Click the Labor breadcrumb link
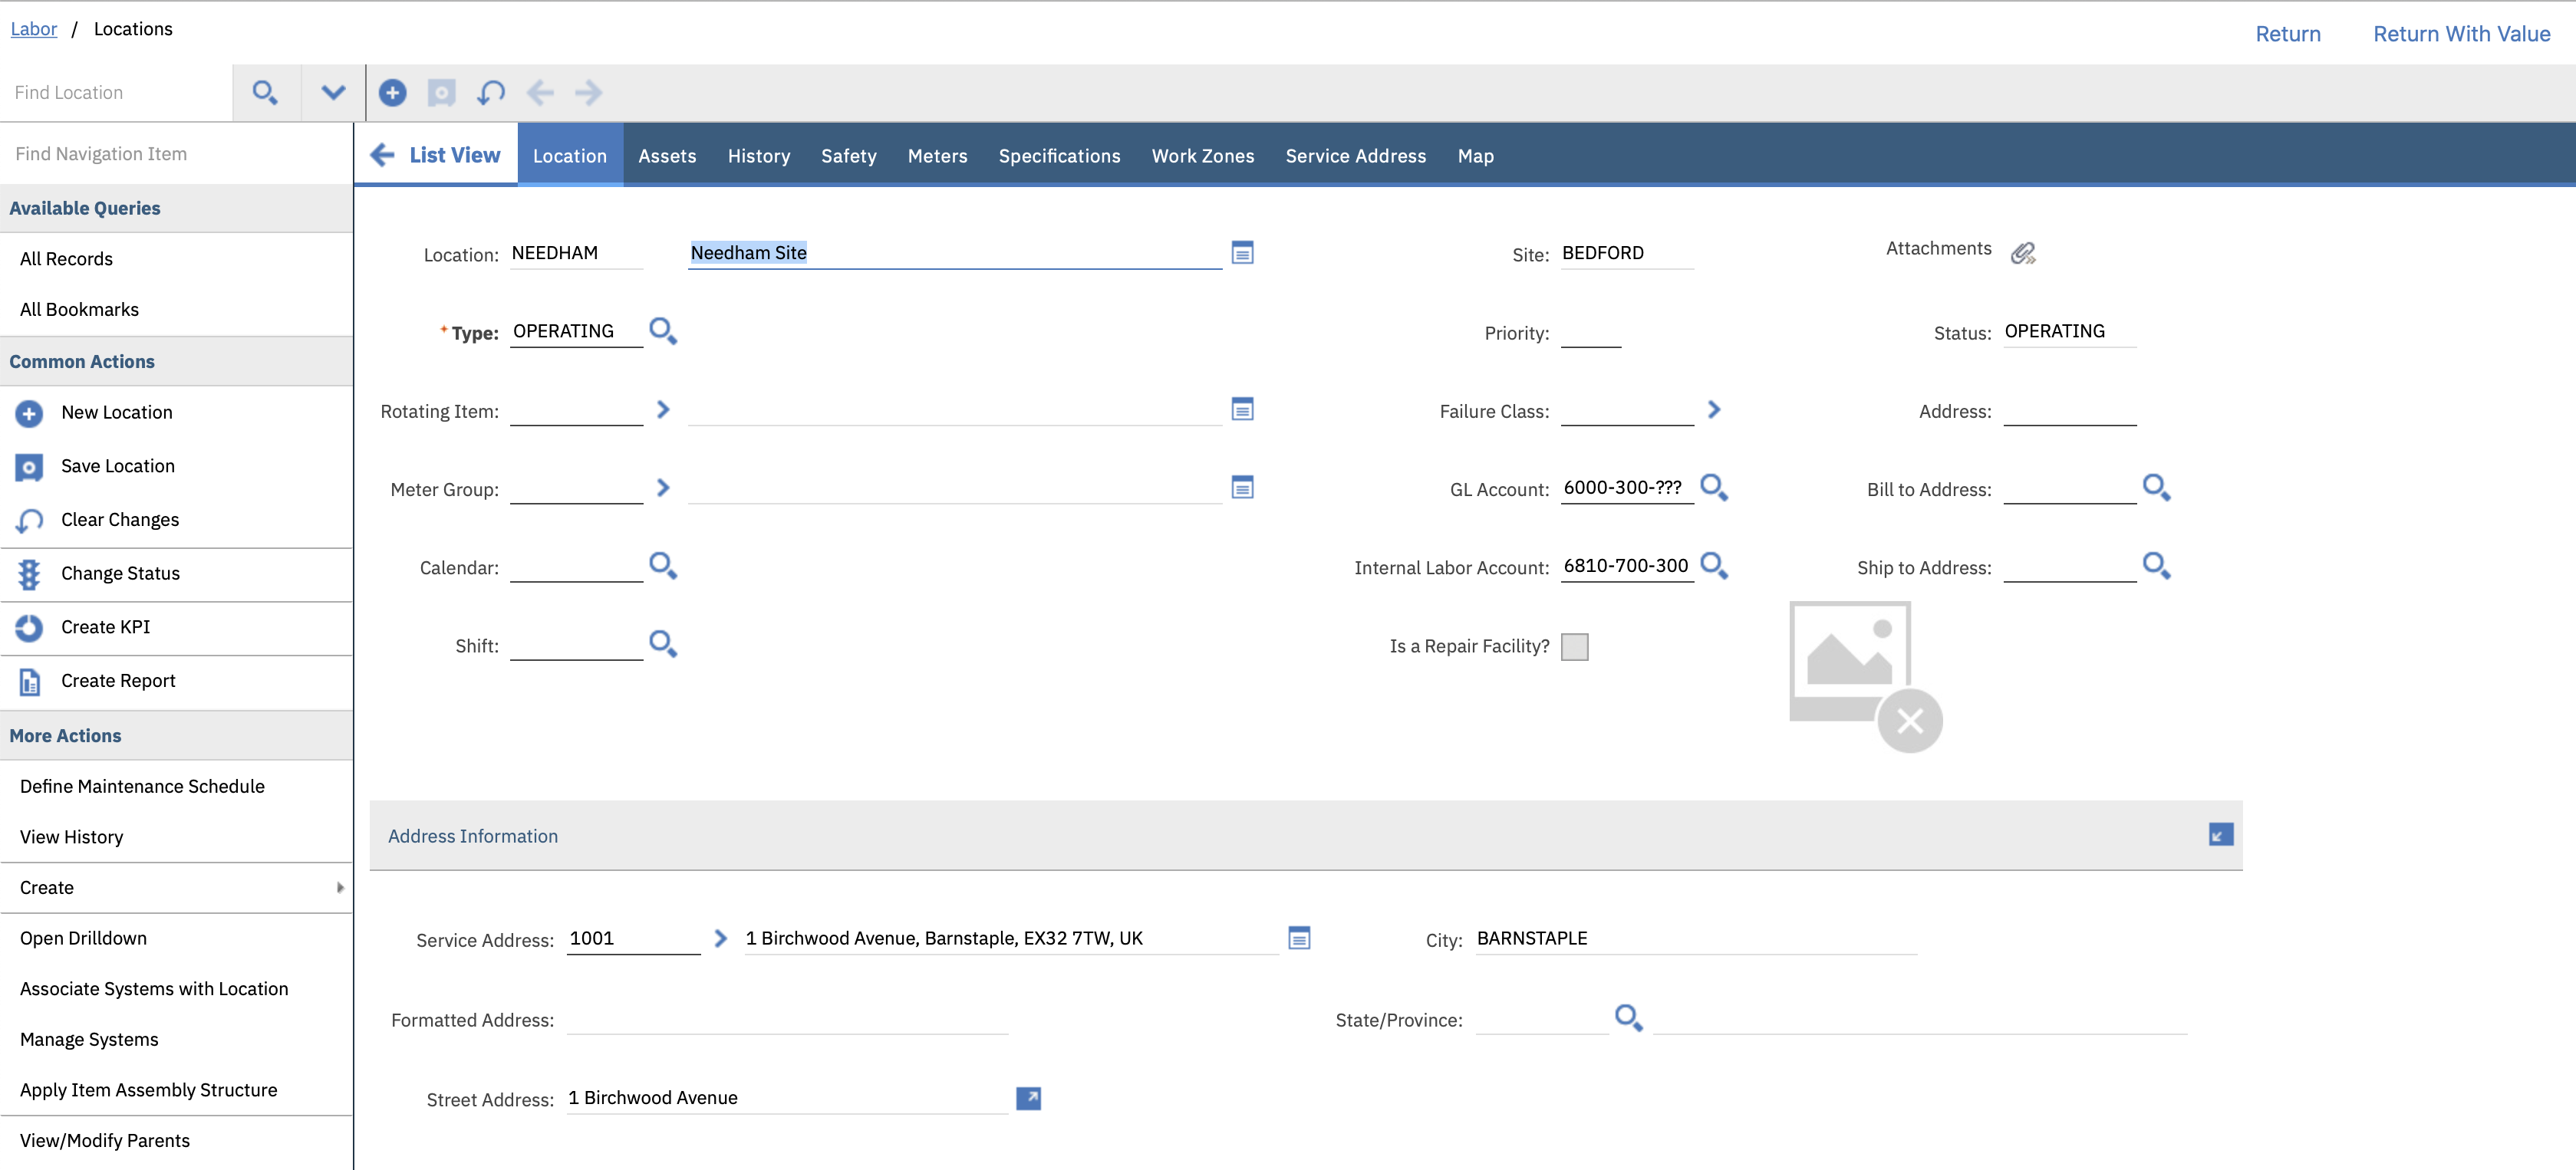This screenshot has width=2576, height=1170. pos(33,29)
